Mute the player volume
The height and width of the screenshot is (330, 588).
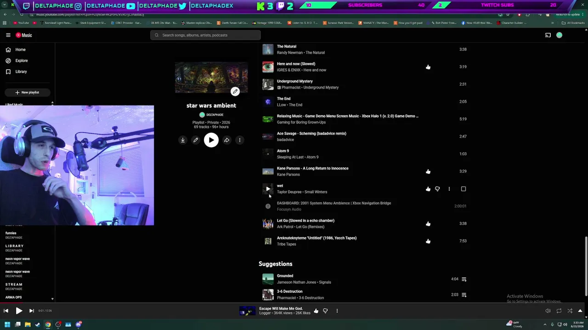(548, 311)
